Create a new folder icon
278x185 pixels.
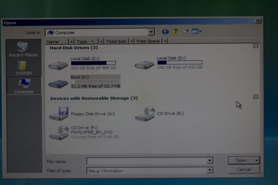[x=185, y=32]
